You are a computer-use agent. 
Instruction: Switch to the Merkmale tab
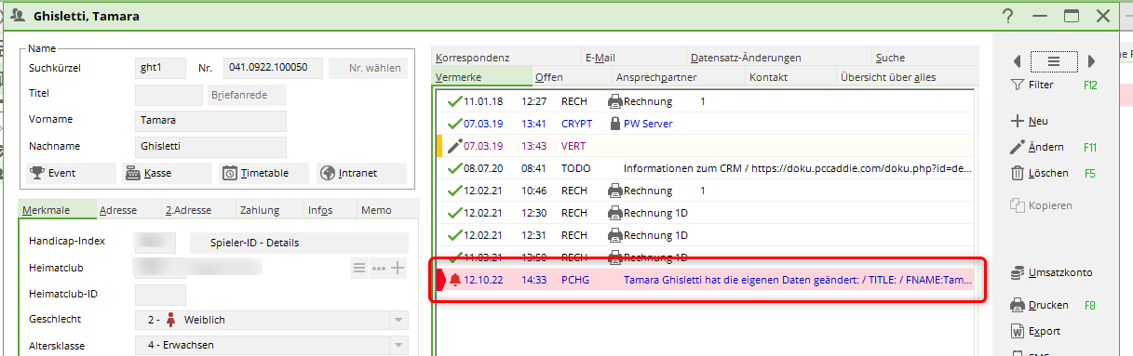(56, 210)
